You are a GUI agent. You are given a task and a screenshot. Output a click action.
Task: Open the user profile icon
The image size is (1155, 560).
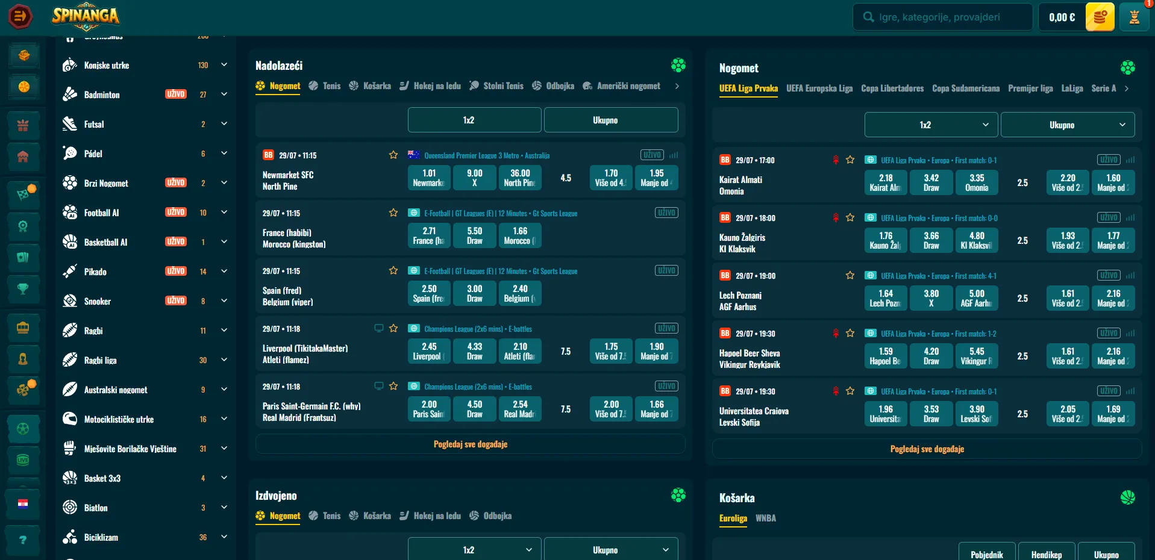click(x=1134, y=17)
